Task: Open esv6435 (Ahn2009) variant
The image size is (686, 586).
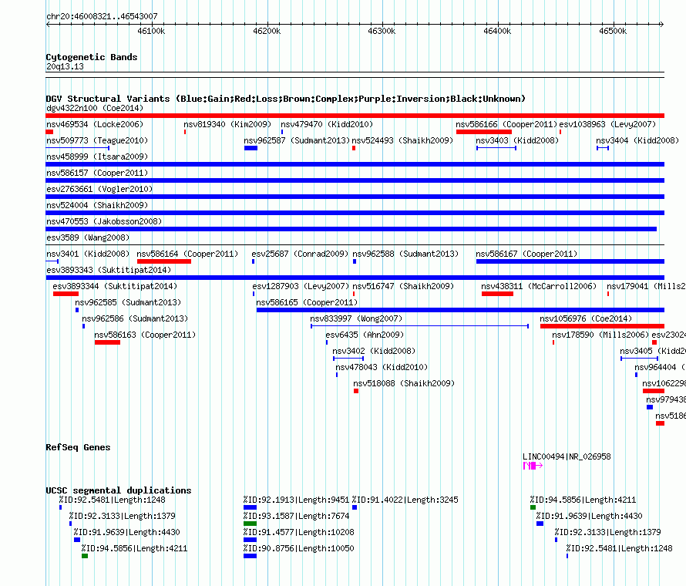Action: 365,335
